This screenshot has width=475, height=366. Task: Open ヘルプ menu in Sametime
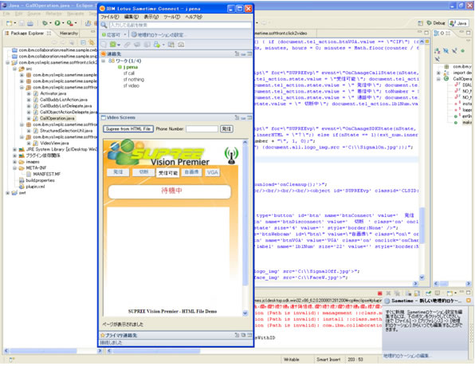[194, 17]
